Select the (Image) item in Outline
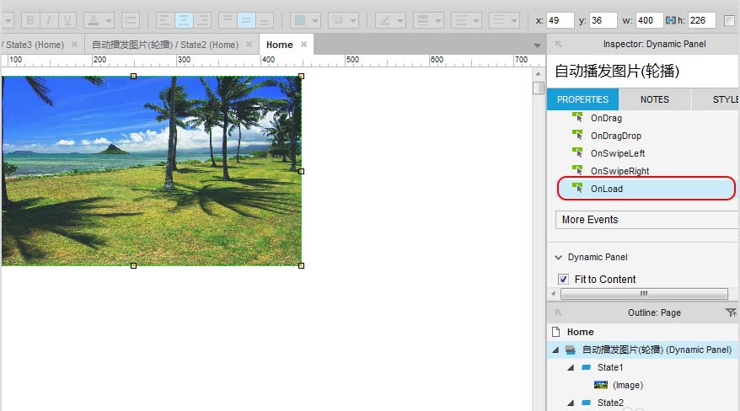 pos(628,385)
